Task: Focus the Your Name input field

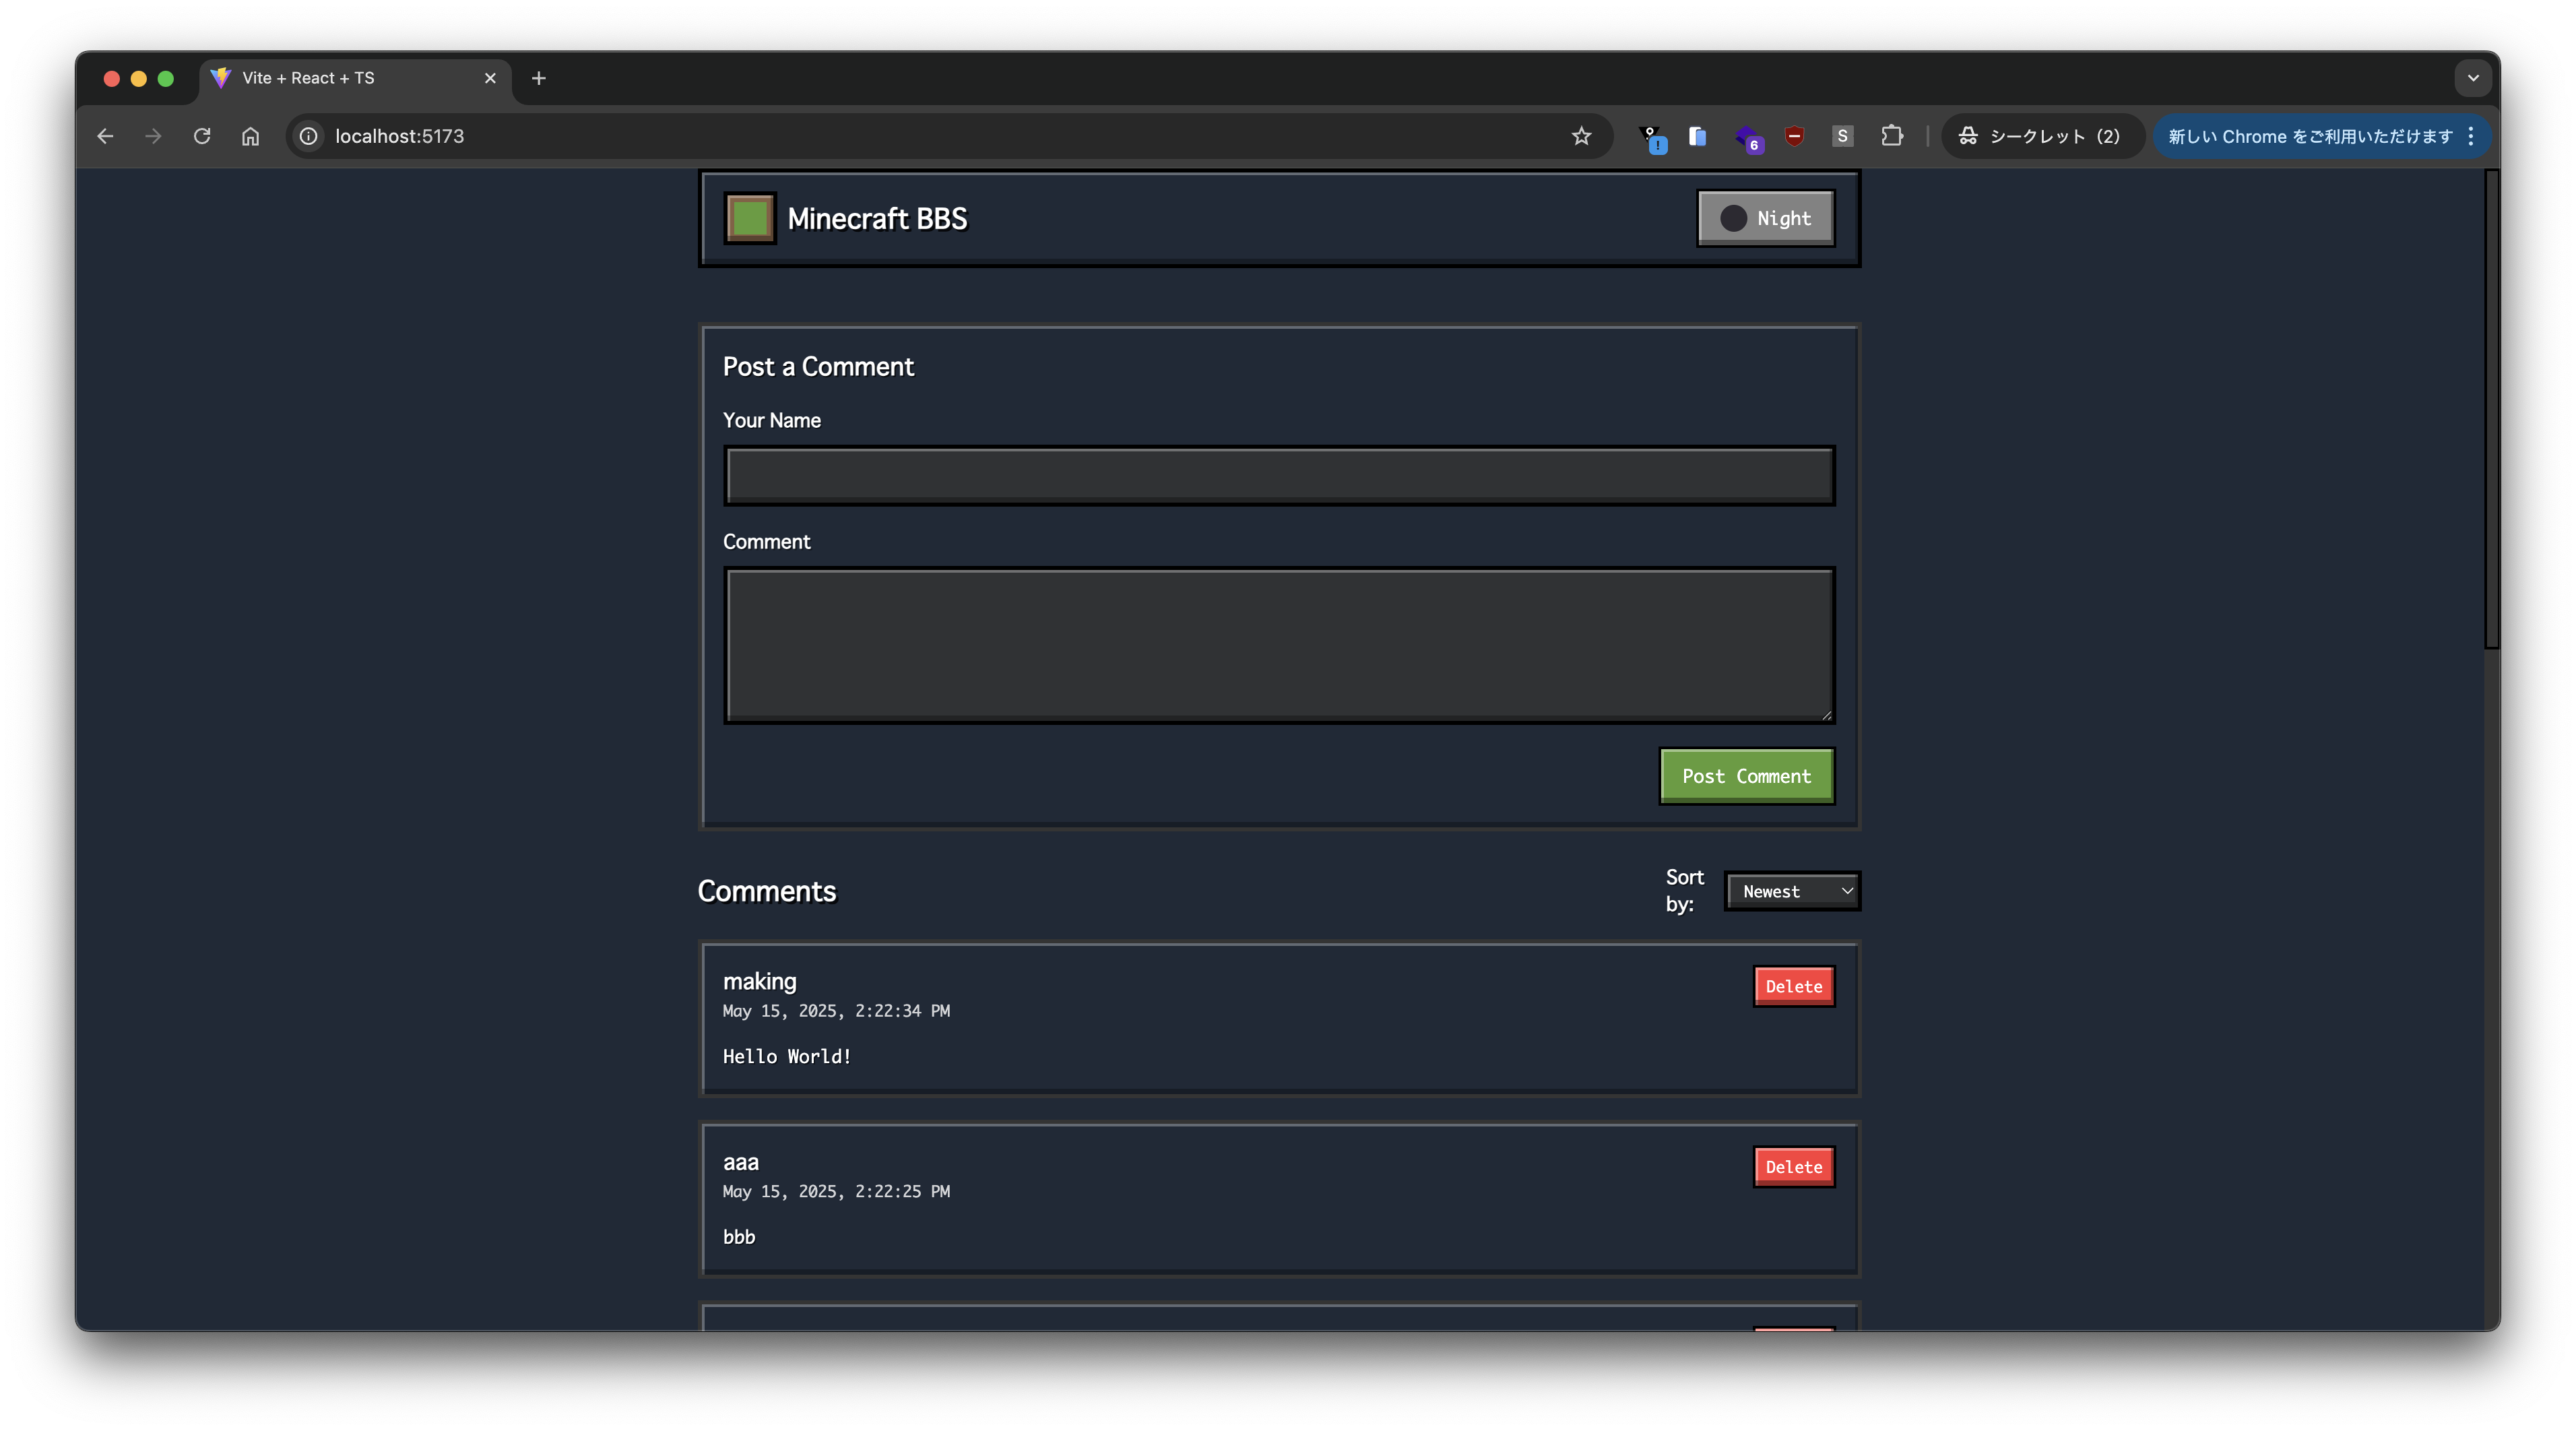Action: click(x=1278, y=476)
